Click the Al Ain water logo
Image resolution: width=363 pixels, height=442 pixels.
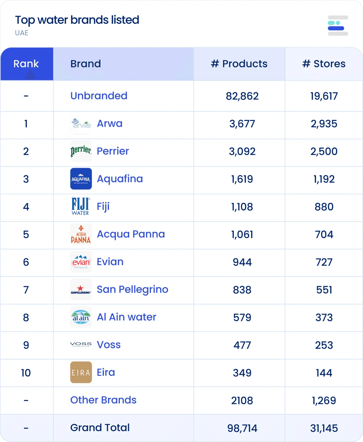81,317
